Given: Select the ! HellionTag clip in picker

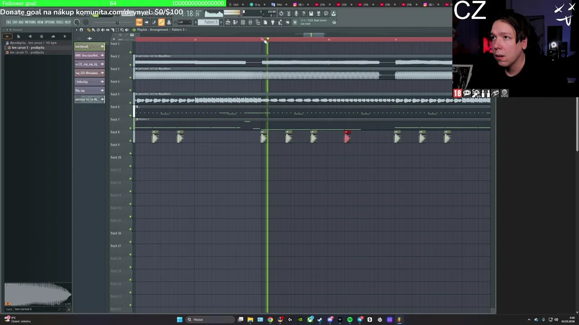Looking at the screenshot, I should pyautogui.click(x=90, y=82).
